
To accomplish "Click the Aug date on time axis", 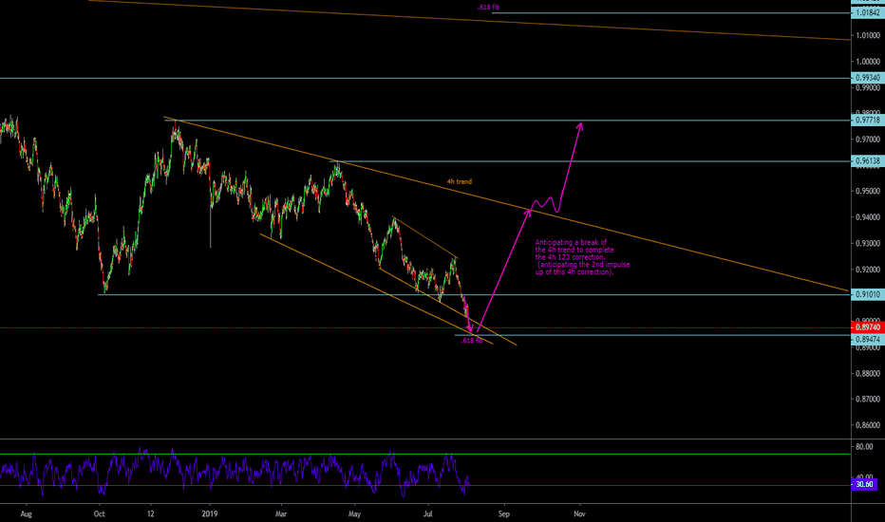I will 26,514.
